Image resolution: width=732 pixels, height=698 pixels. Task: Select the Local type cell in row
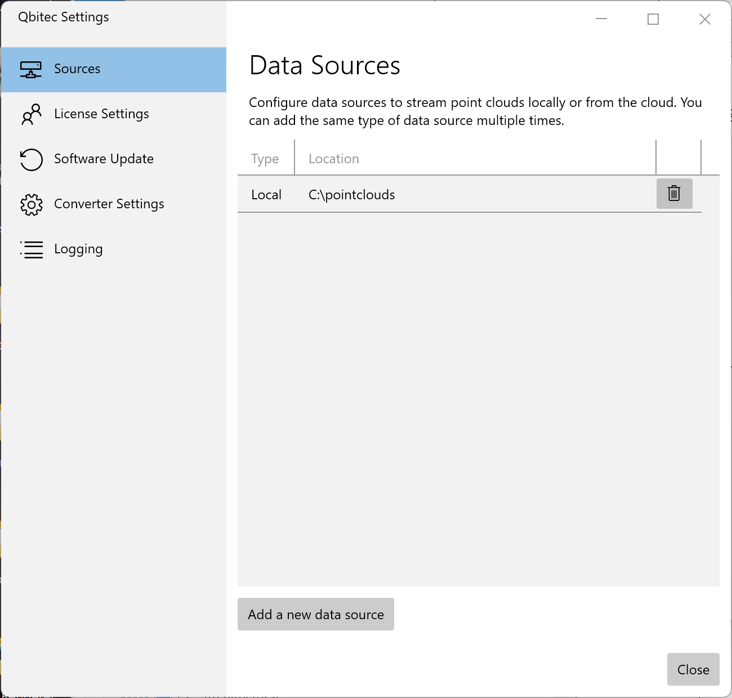coord(266,195)
